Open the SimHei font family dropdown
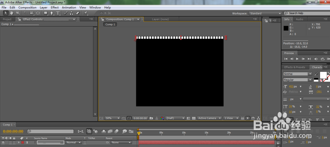330x147 pixels. tap(298, 74)
